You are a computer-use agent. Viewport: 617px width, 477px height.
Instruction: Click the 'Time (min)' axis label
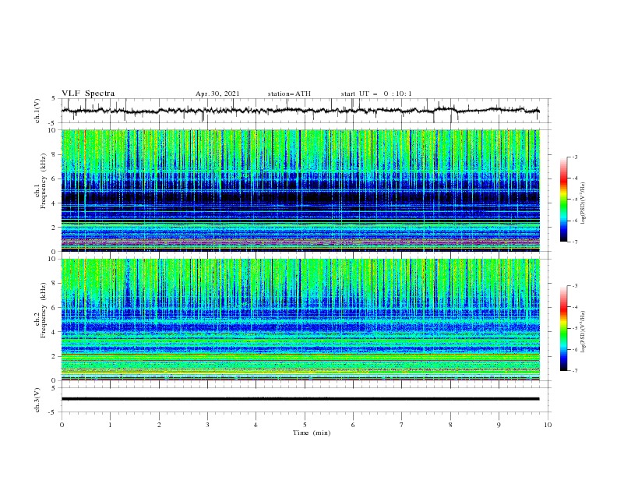[x=312, y=433]
